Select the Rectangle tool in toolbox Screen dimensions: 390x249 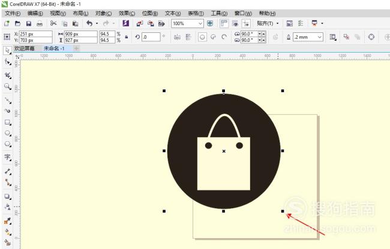click(x=7, y=122)
